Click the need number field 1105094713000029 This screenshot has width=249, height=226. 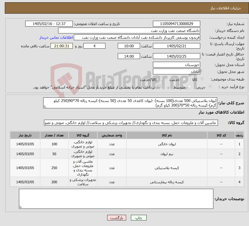[x=176, y=24]
